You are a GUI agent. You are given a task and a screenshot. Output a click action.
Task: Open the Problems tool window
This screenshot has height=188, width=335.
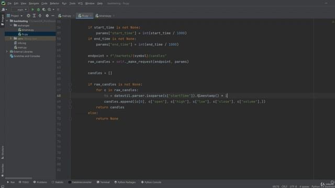(40, 182)
